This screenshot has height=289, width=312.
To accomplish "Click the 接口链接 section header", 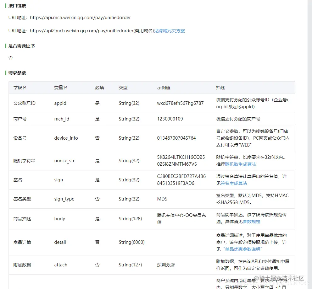I will [x=18, y=5].
